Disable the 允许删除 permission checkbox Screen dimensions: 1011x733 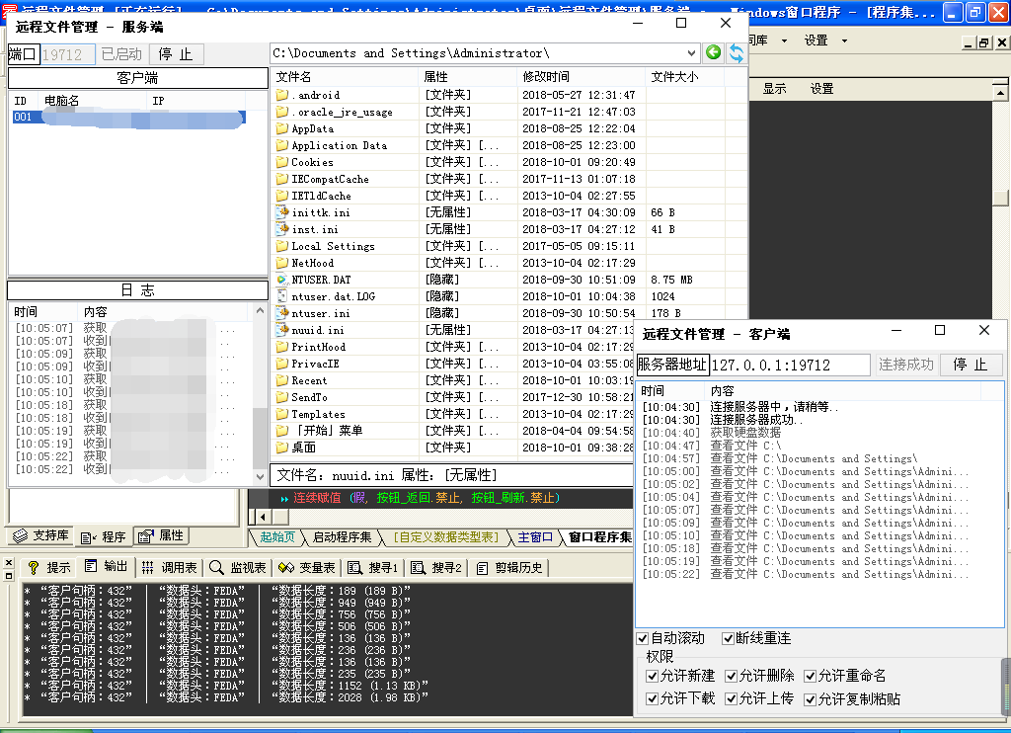732,677
